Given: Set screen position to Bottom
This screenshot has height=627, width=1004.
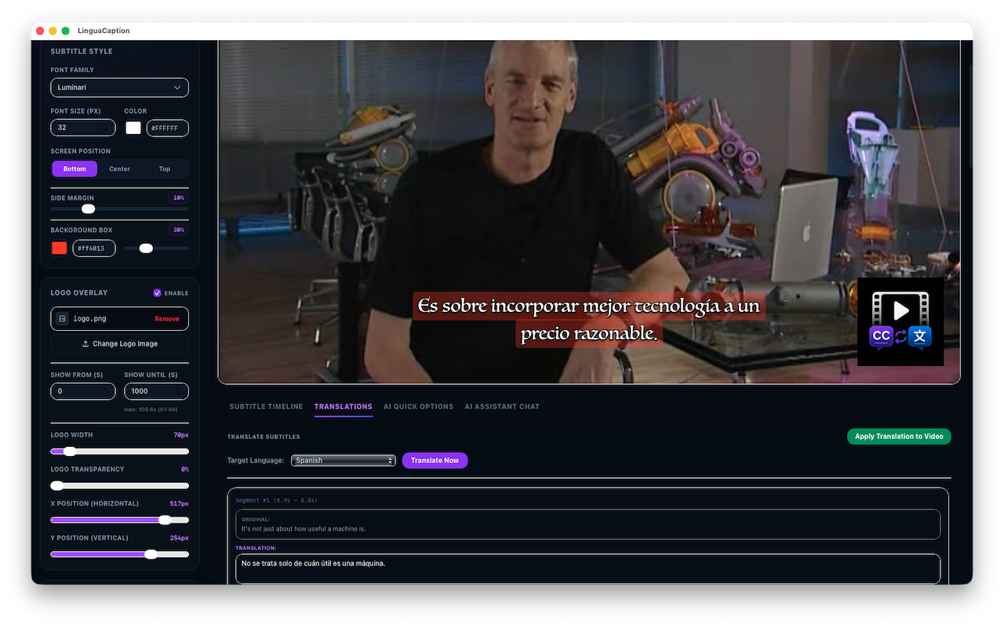Looking at the screenshot, I should coord(75,169).
